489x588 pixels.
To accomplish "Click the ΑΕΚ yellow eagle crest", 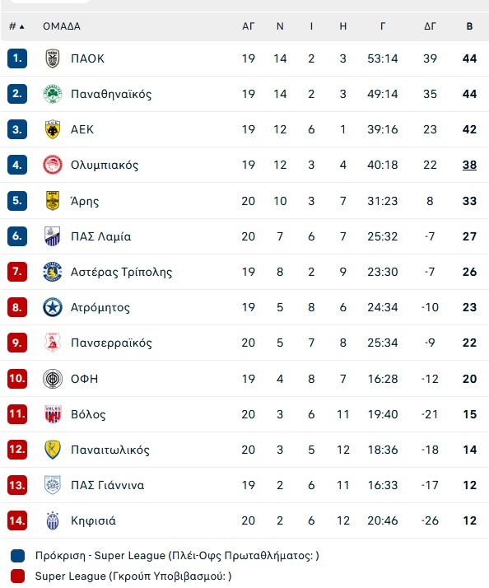I will 53,129.
